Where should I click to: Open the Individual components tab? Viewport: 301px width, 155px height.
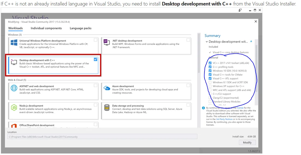[x=46, y=28]
